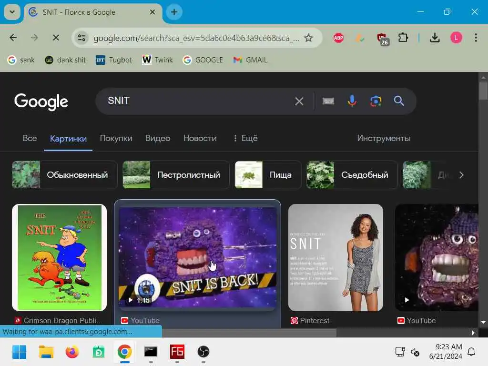Open site information icon in address bar
The height and width of the screenshot is (366, 488).
(x=82, y=38)
